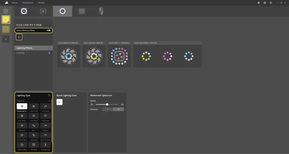Select the currently highlighted fan device tab
This screenshot has width=289, height=154.
(62, 11)
